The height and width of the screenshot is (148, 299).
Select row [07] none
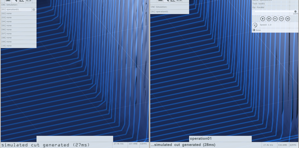pyautogui.click(x=18, y=34)
